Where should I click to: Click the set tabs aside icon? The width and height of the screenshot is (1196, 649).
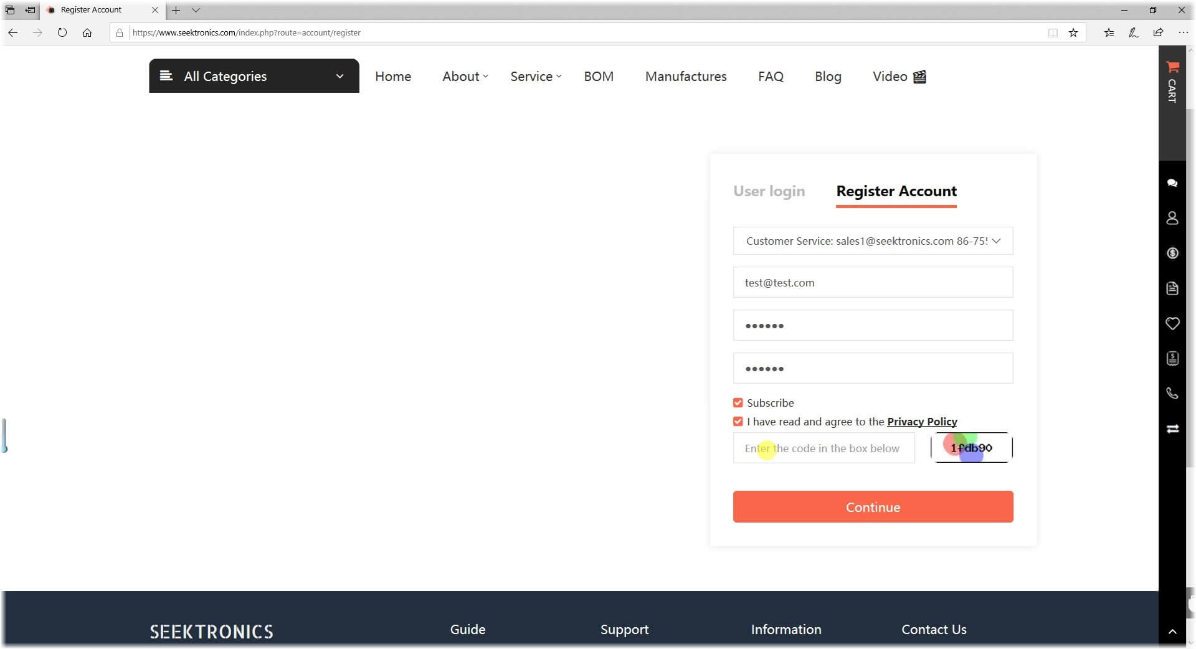(30, 10)
